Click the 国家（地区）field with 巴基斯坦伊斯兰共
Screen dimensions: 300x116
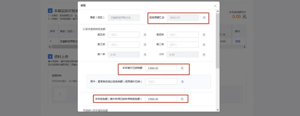click(x=124, y=17)
